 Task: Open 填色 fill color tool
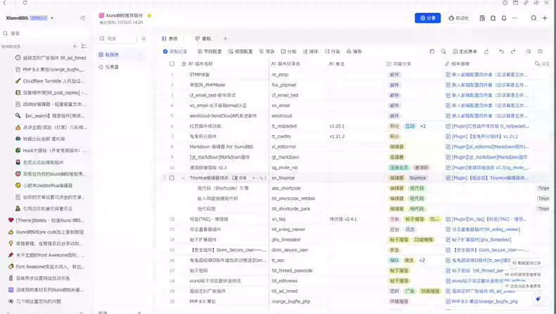click(x=353, y=51)
